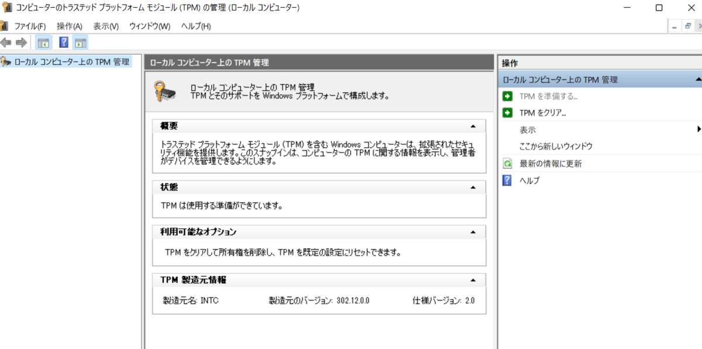
Task: Collapse the 状態 section
Action: [473, 187]
